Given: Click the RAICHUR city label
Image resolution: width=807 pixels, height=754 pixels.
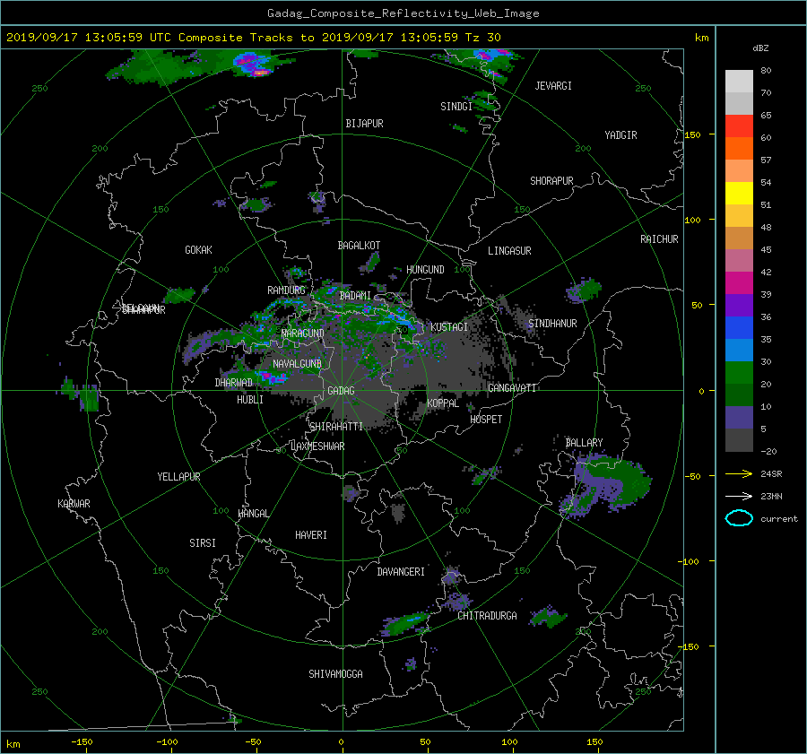Looking at the screenshot, I should (659, 239).
